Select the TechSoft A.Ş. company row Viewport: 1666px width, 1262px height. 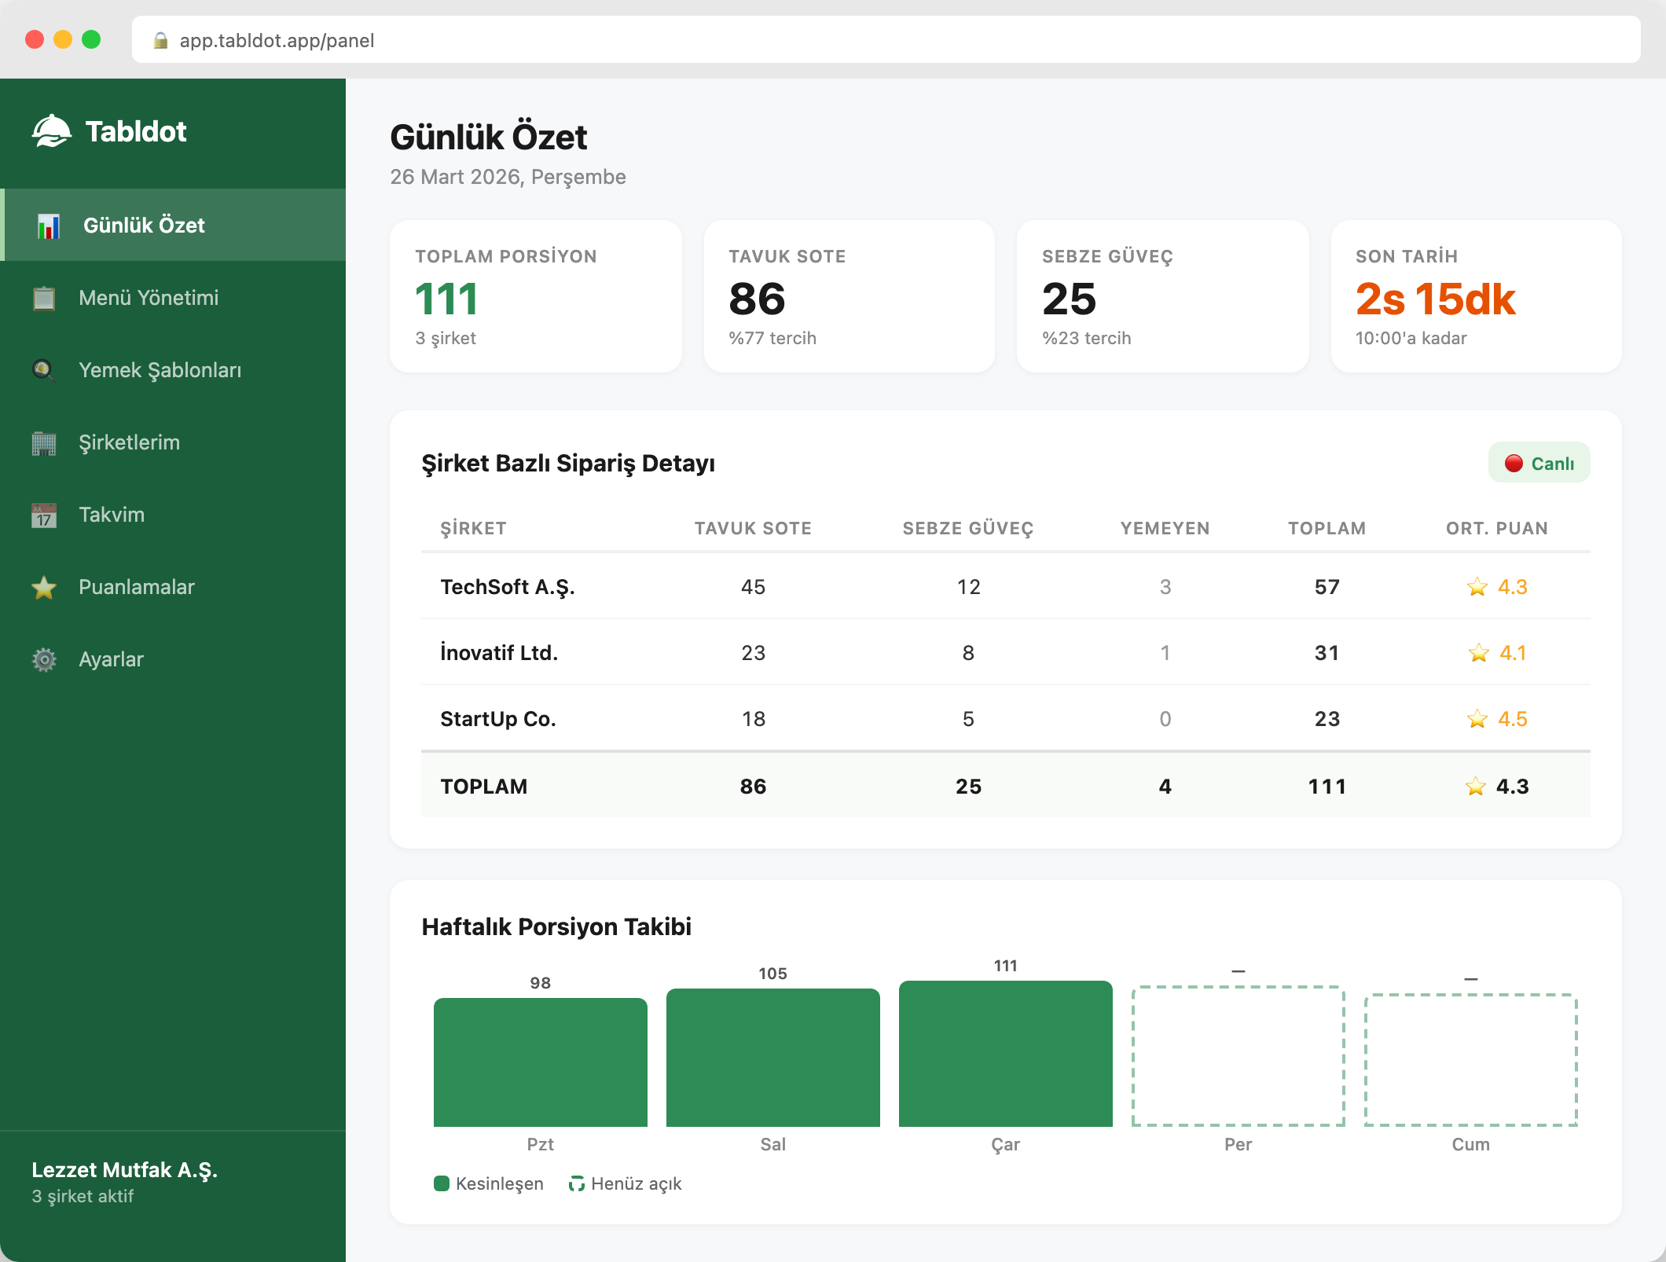508,587
